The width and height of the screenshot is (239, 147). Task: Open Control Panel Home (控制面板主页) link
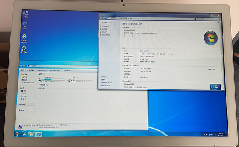click(106, 22)
